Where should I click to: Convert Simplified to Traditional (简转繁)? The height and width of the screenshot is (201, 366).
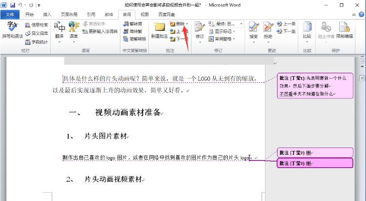click(x=133, y=31)
